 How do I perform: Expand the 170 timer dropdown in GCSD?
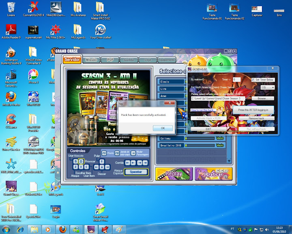pyautogui.click(x=273, y=87)
